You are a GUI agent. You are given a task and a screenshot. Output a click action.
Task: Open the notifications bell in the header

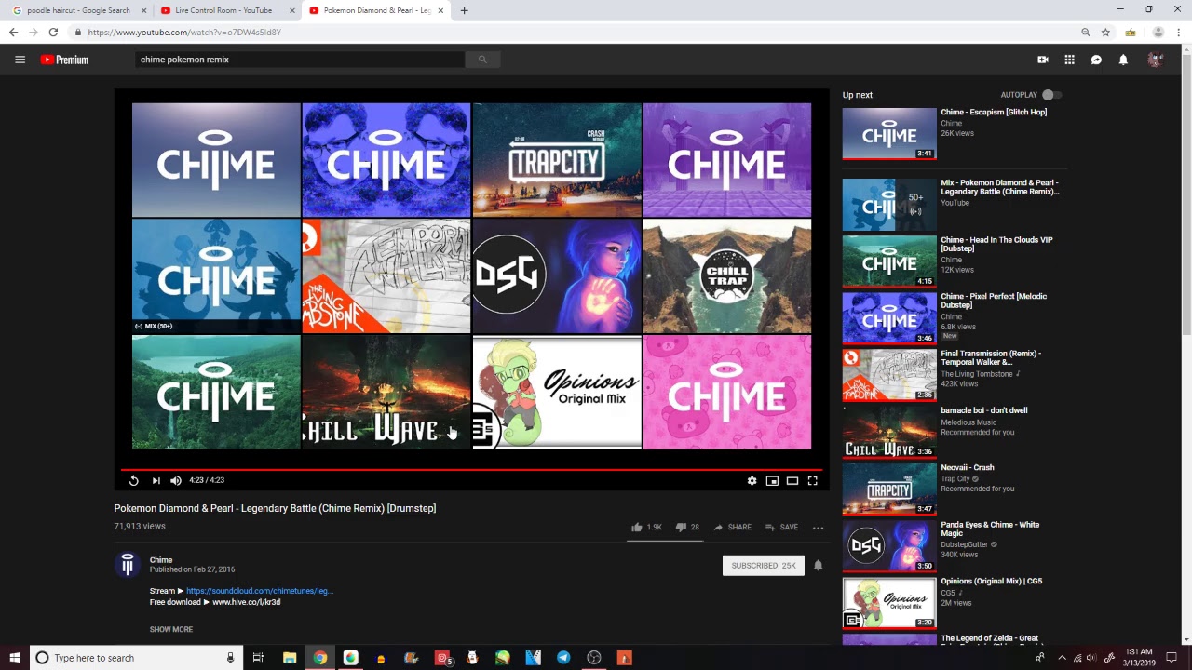click(1124, 60)
